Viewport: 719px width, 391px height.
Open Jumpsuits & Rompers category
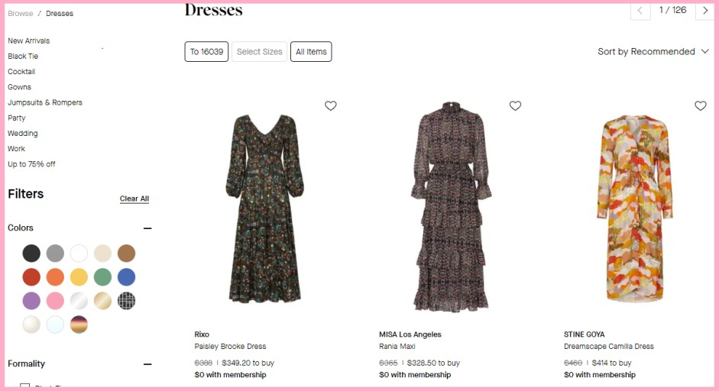click(45, 102)
